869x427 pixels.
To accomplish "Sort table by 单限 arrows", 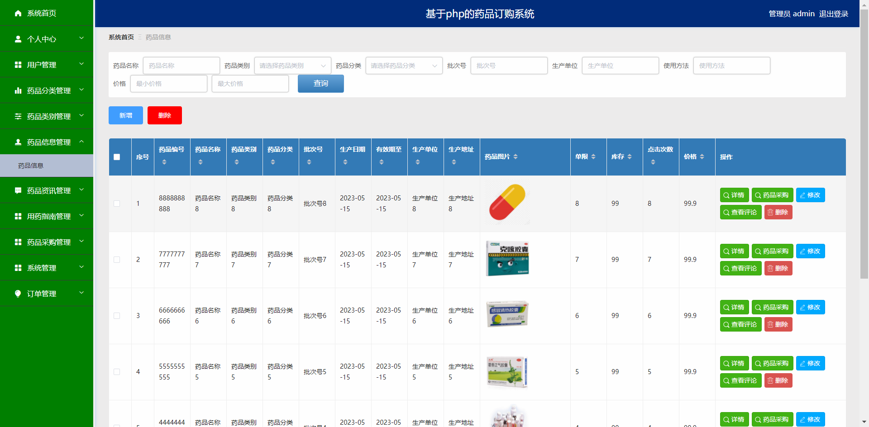I will point(593,157).
